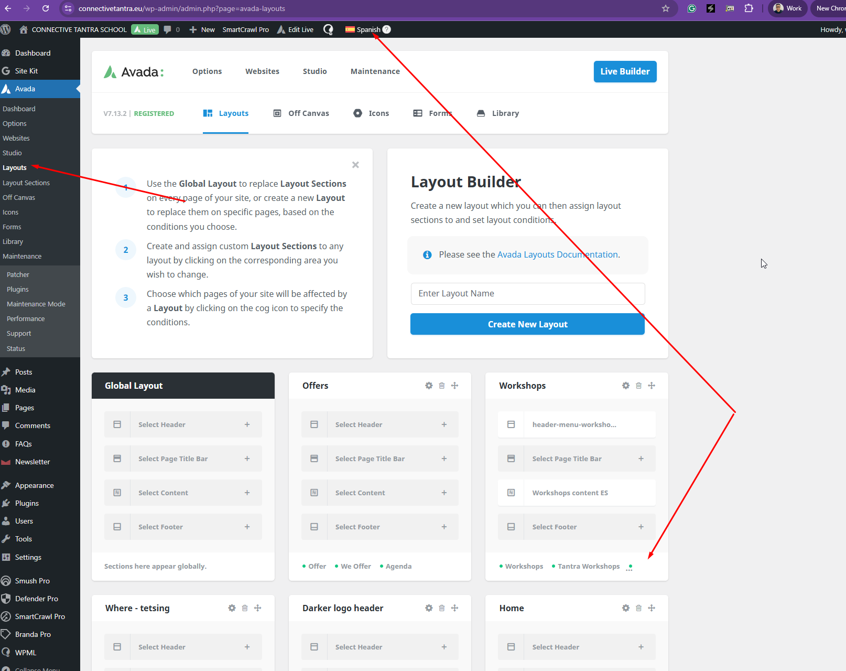Reload the page in the browser
The width and height of the screenshot is (846, 671).
click(46, 8)
